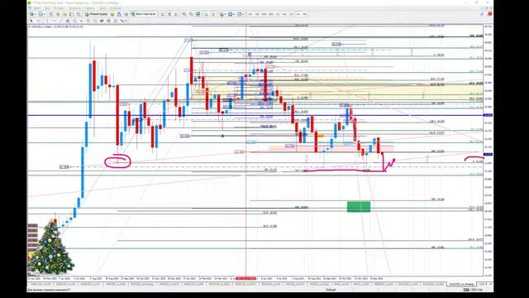
Task: Click the search magnifier icon
Action: click(x=482, y=14)
